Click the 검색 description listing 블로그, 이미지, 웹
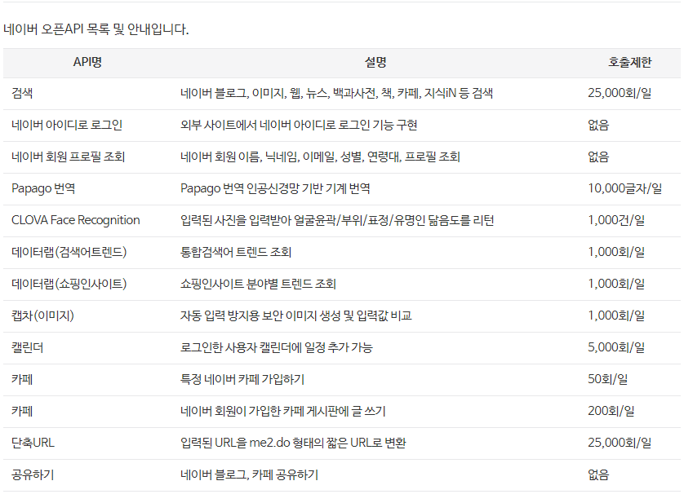This screenshot has height=503, width=684. [337, 93]
